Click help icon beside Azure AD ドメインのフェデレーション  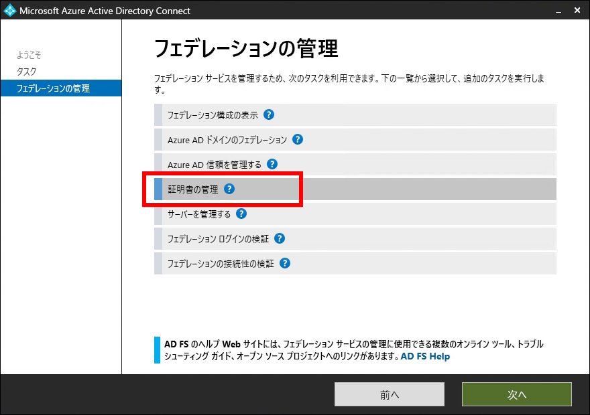click(x=298, y=139)
